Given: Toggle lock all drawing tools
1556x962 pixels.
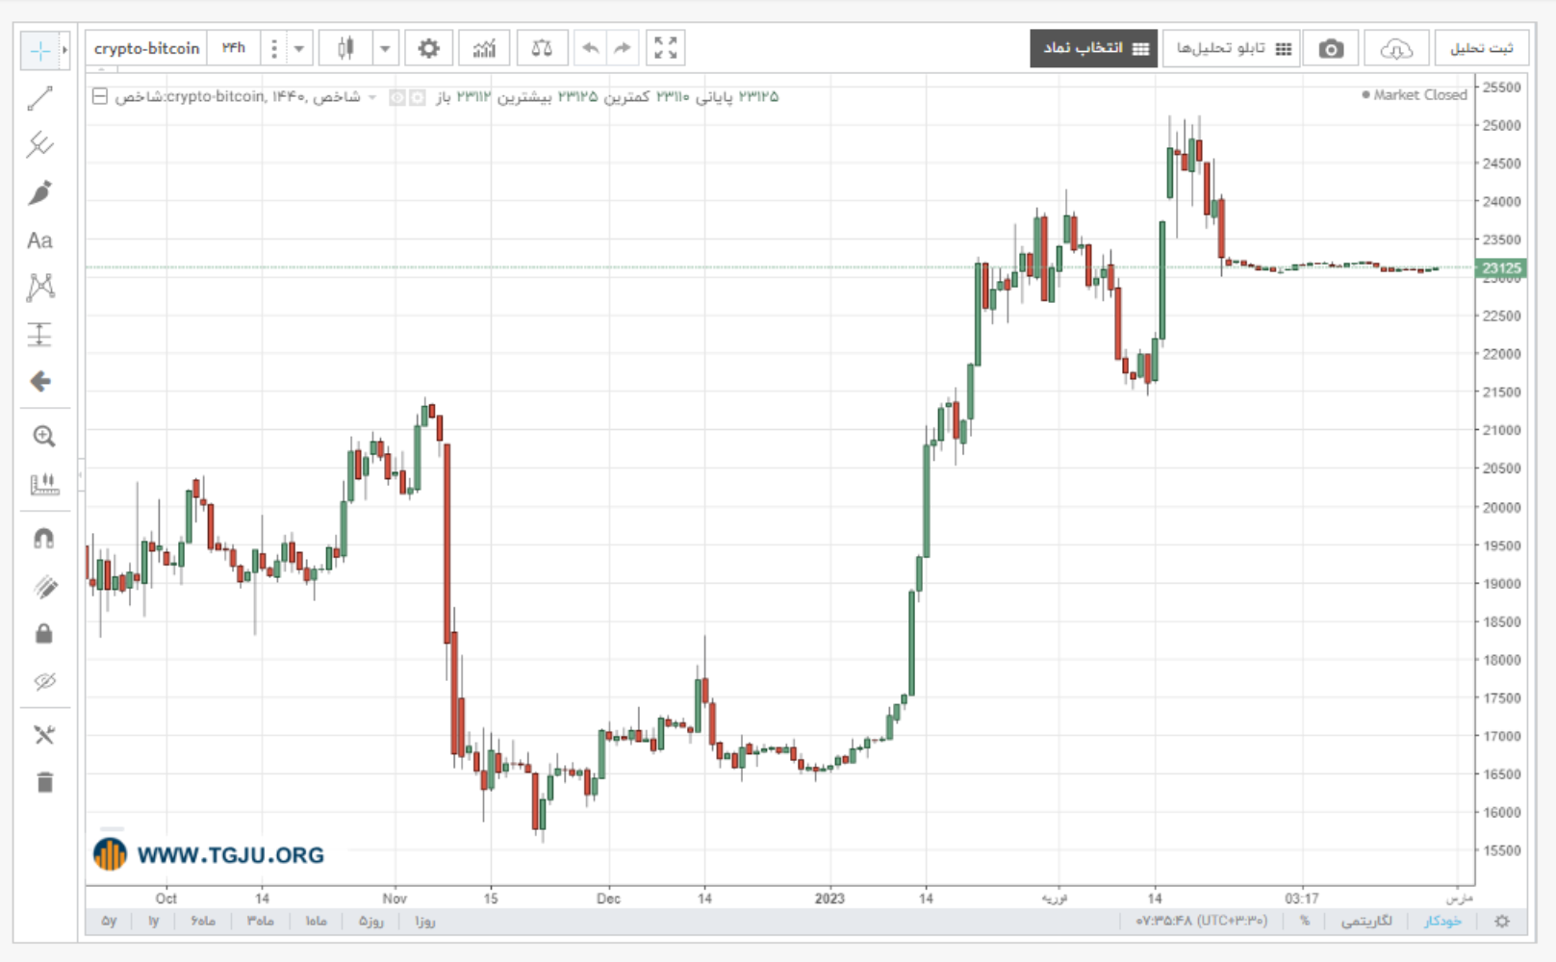Looking at the screenshot, I should (x=44, y=634).
